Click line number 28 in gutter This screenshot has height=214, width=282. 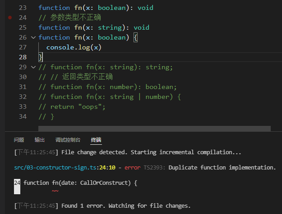(x=23, y=57)
